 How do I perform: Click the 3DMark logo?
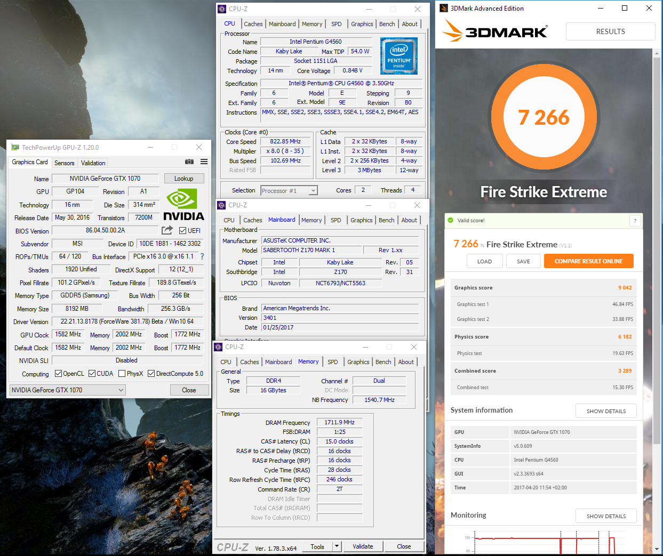click(x=495, y=31)
